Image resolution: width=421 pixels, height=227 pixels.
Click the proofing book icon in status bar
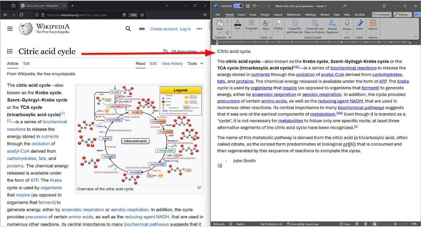230,224
